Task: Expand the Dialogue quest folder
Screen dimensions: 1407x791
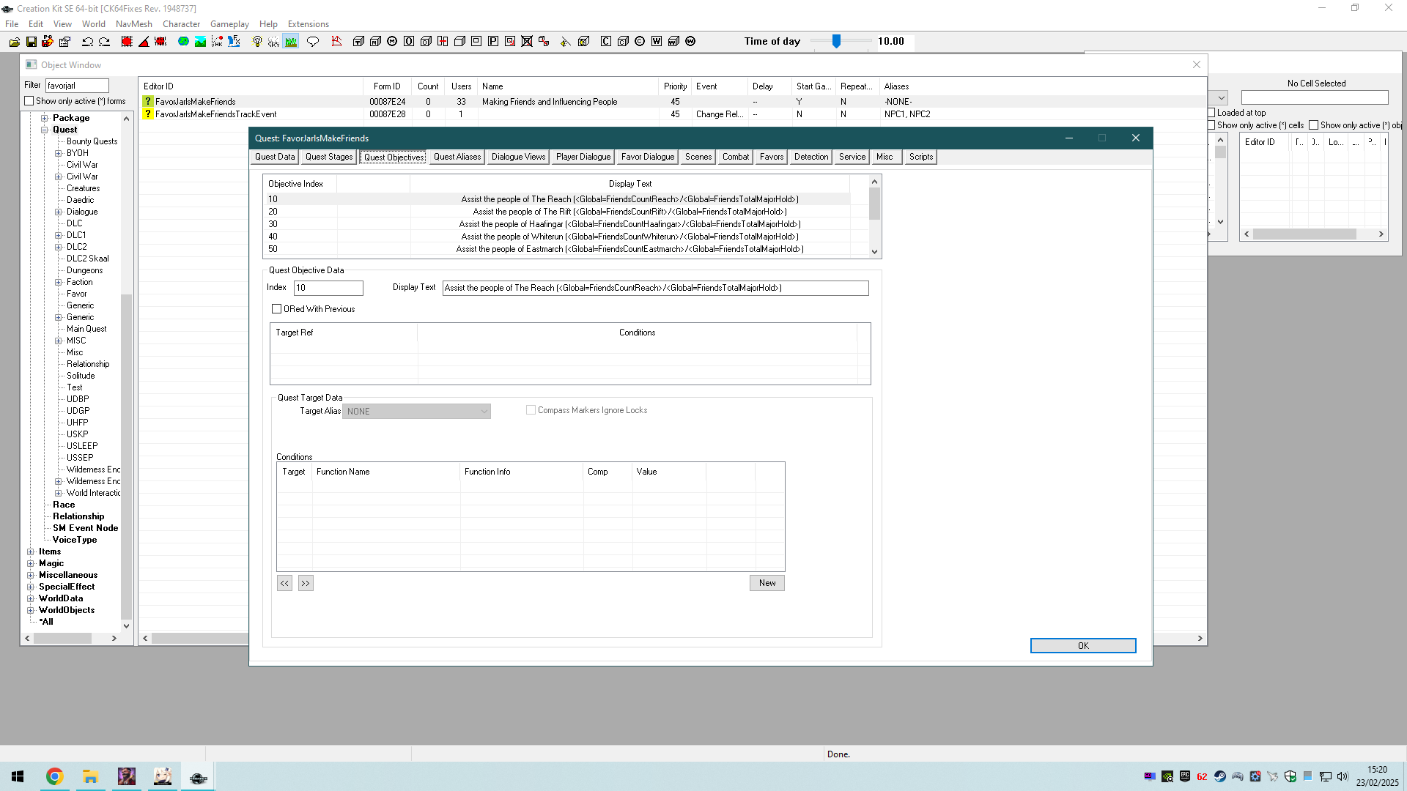Action: tap(59, 212)
